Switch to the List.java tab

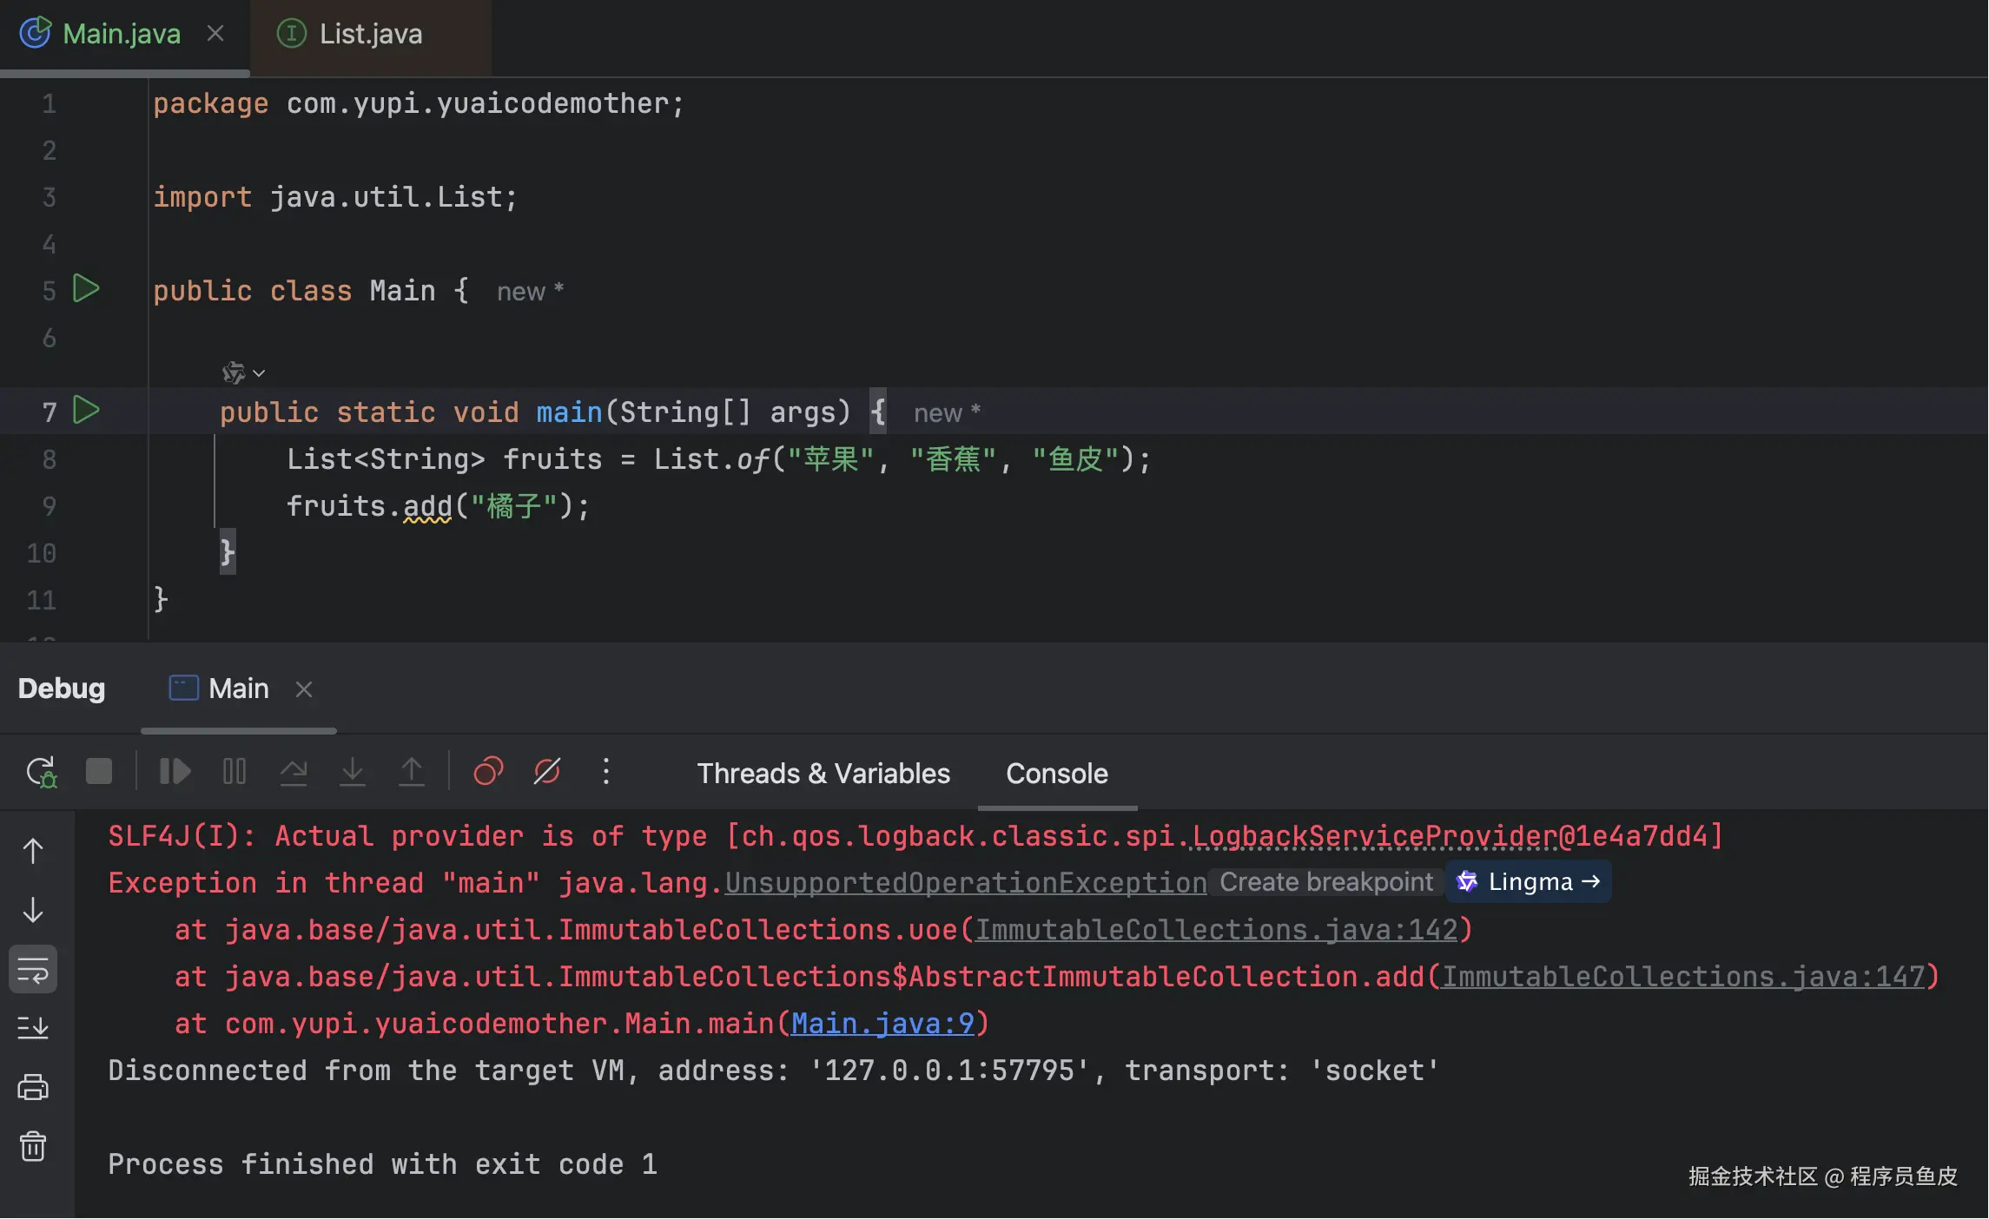point(370,35)
